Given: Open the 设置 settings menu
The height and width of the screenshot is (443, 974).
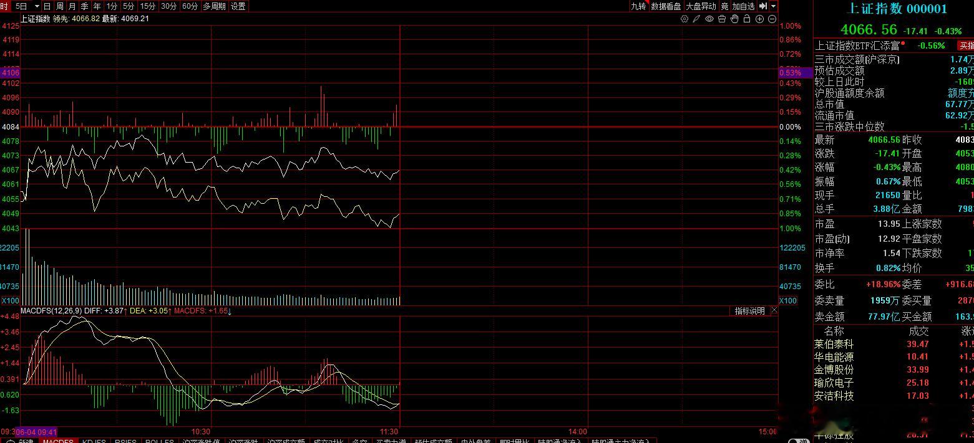Looking at the screenshot, I should click(x=238, y=6).
